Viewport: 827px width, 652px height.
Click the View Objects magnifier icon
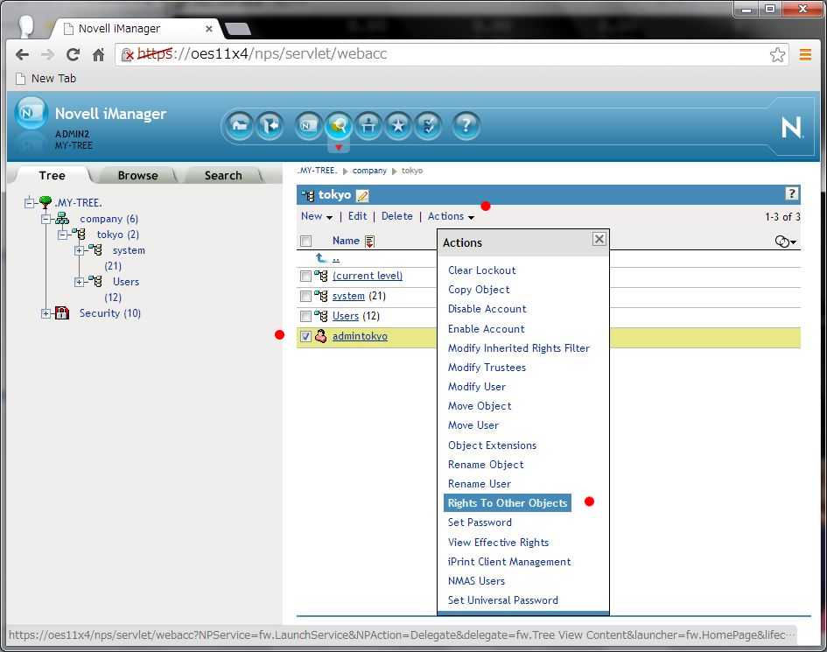pos(338,125)
